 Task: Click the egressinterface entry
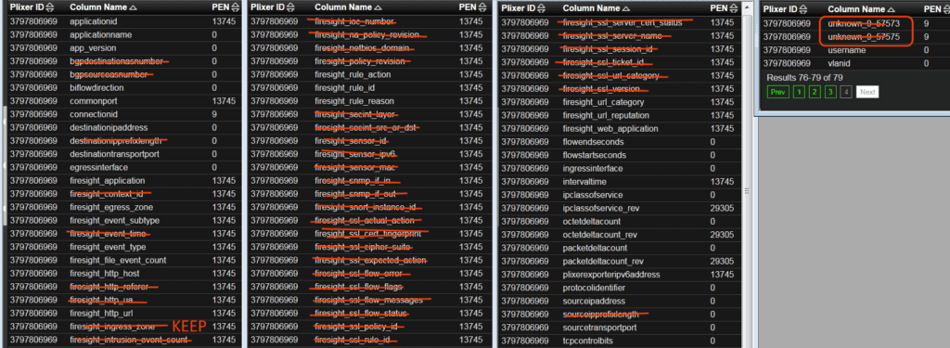pos(98,167)
